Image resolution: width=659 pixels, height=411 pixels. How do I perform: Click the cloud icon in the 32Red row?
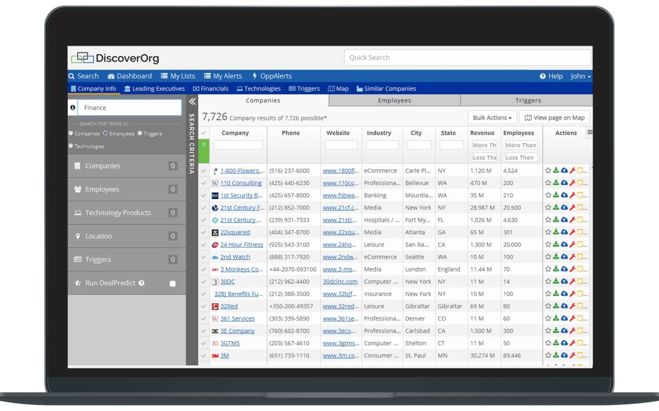[x=564, y=306]
